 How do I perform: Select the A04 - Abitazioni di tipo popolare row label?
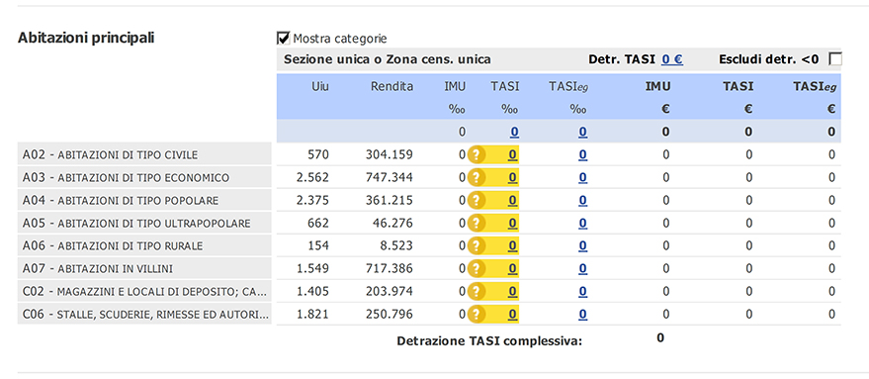pos(144,200)
